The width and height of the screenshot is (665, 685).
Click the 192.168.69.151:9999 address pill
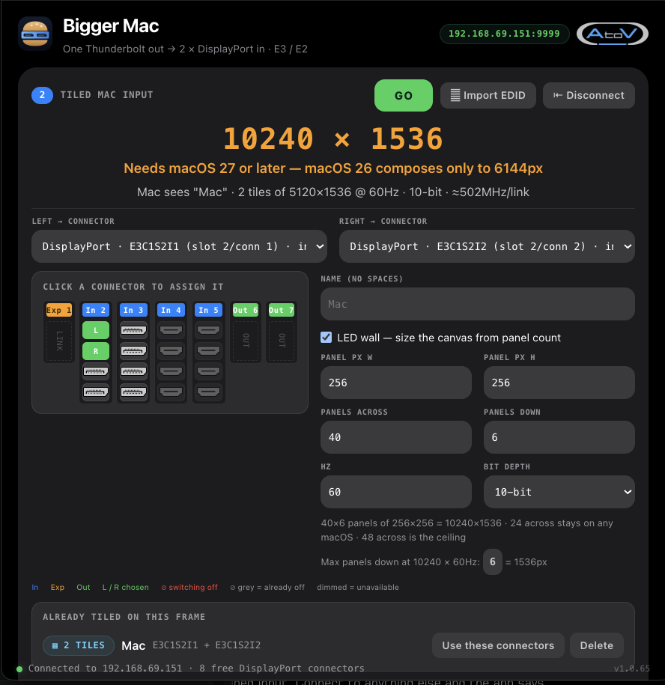coord(504,34)
